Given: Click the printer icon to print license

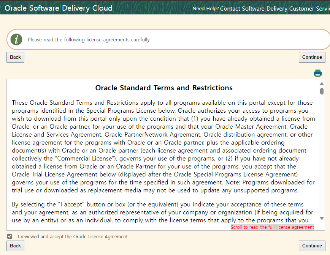Looking at the screenshot, I should click(317, 73).
